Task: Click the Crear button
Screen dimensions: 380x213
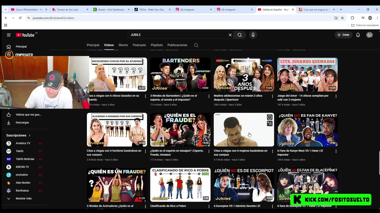Action: coord(343,35)
